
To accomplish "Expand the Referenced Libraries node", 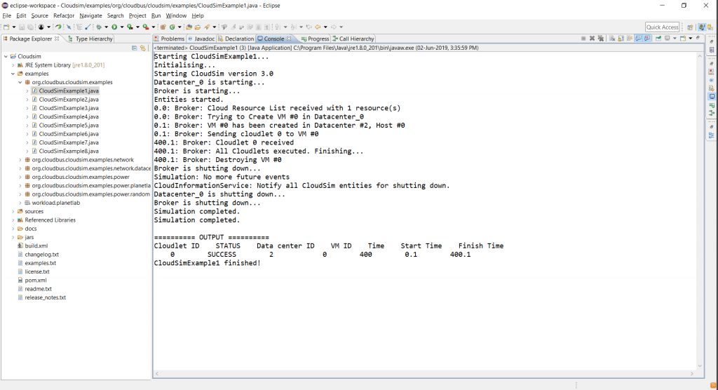I will pos(13,220).
